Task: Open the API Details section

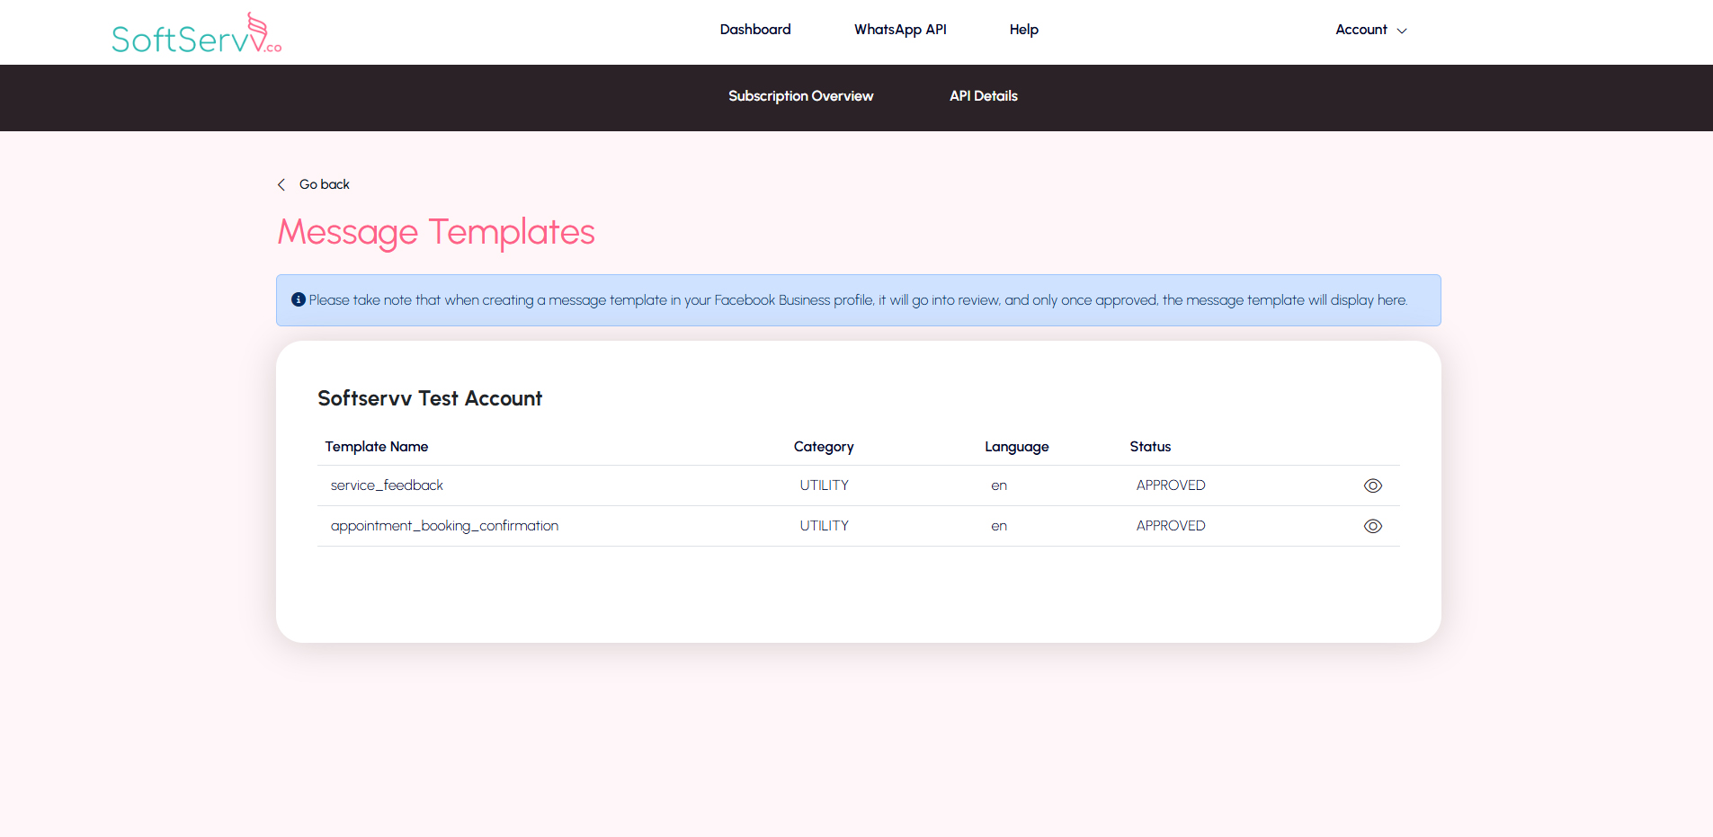Action: click(983, 96)
